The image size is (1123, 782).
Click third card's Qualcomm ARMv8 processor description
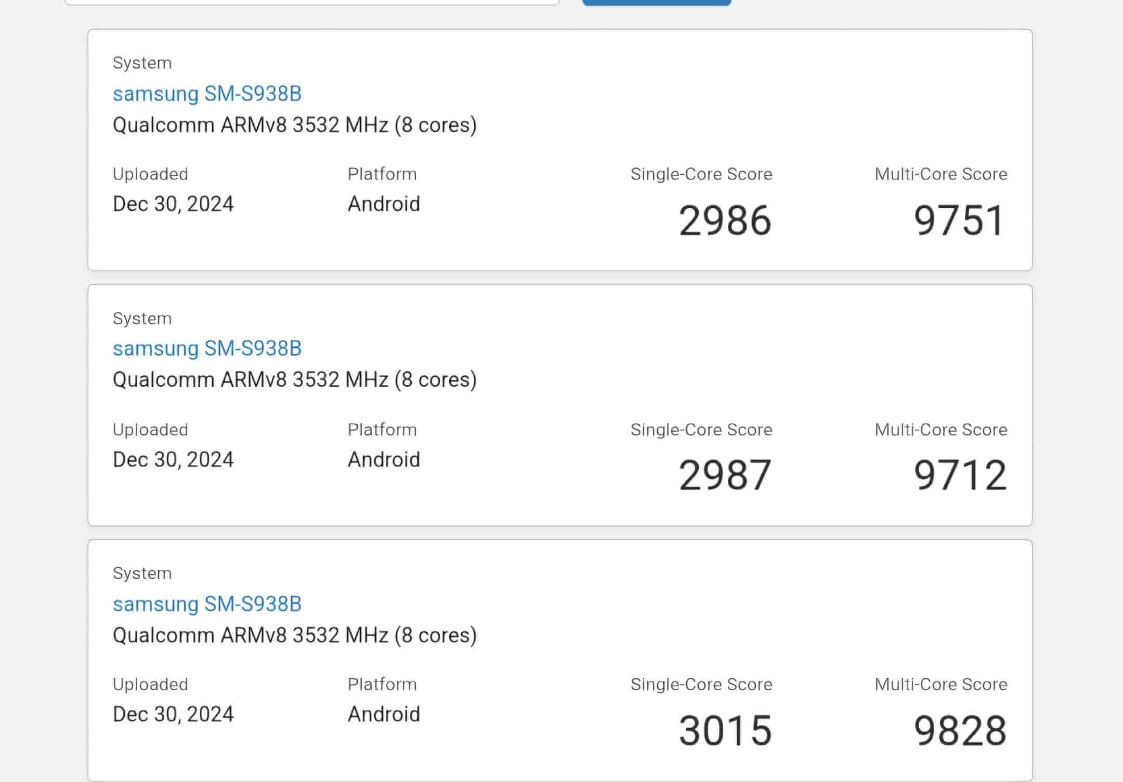pyautogui.click(x=294, y=635)
